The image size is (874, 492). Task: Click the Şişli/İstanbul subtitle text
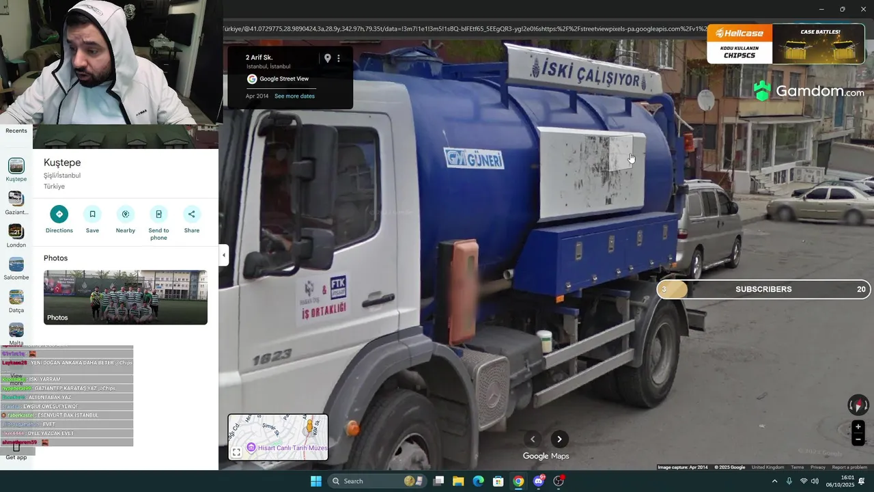[x=62, y=176]
